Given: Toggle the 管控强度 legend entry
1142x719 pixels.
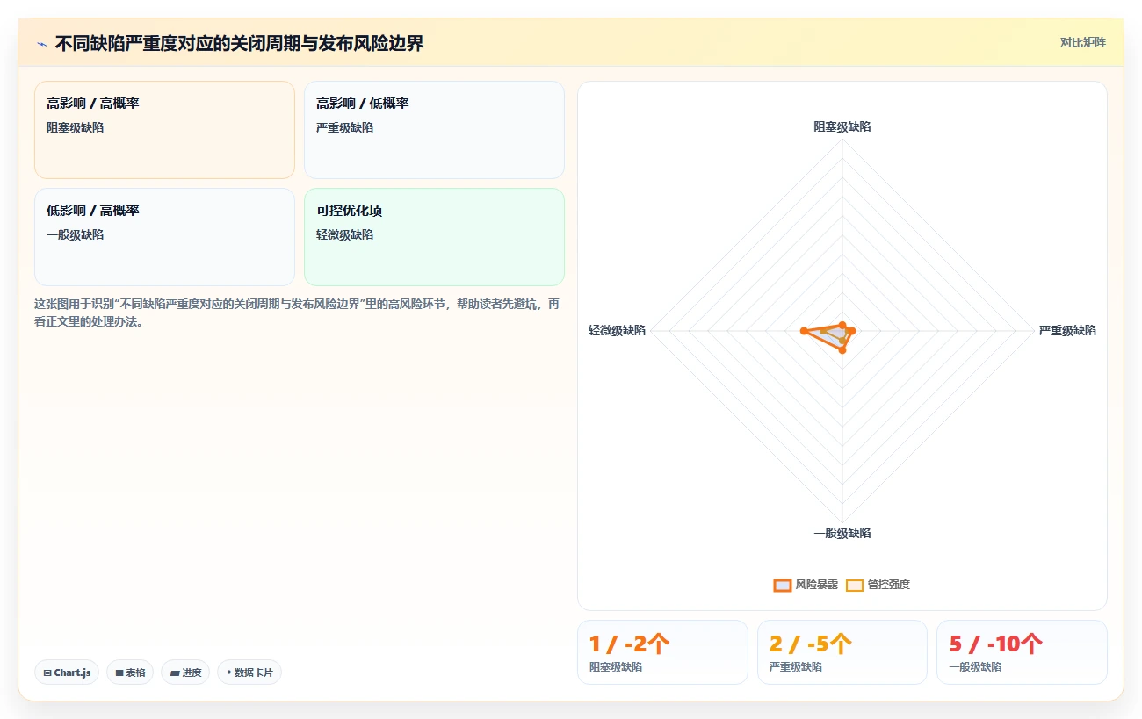Looking at the screenshot, I should tap(878, 585).
